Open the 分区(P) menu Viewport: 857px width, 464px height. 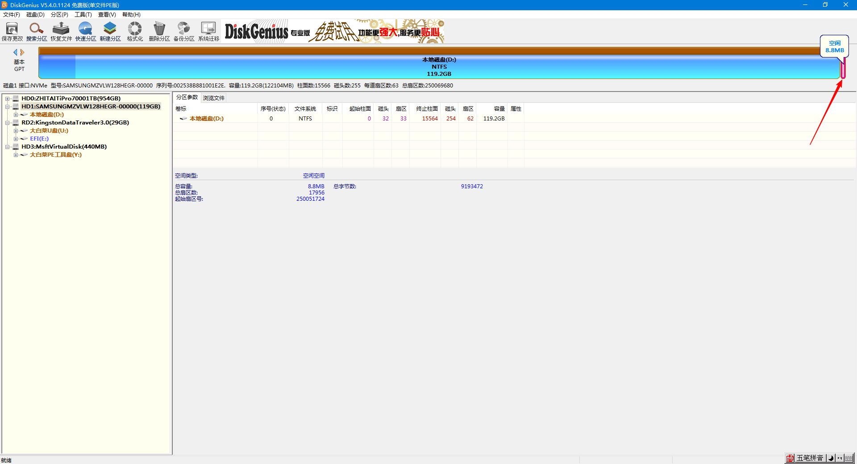(59, 15)
